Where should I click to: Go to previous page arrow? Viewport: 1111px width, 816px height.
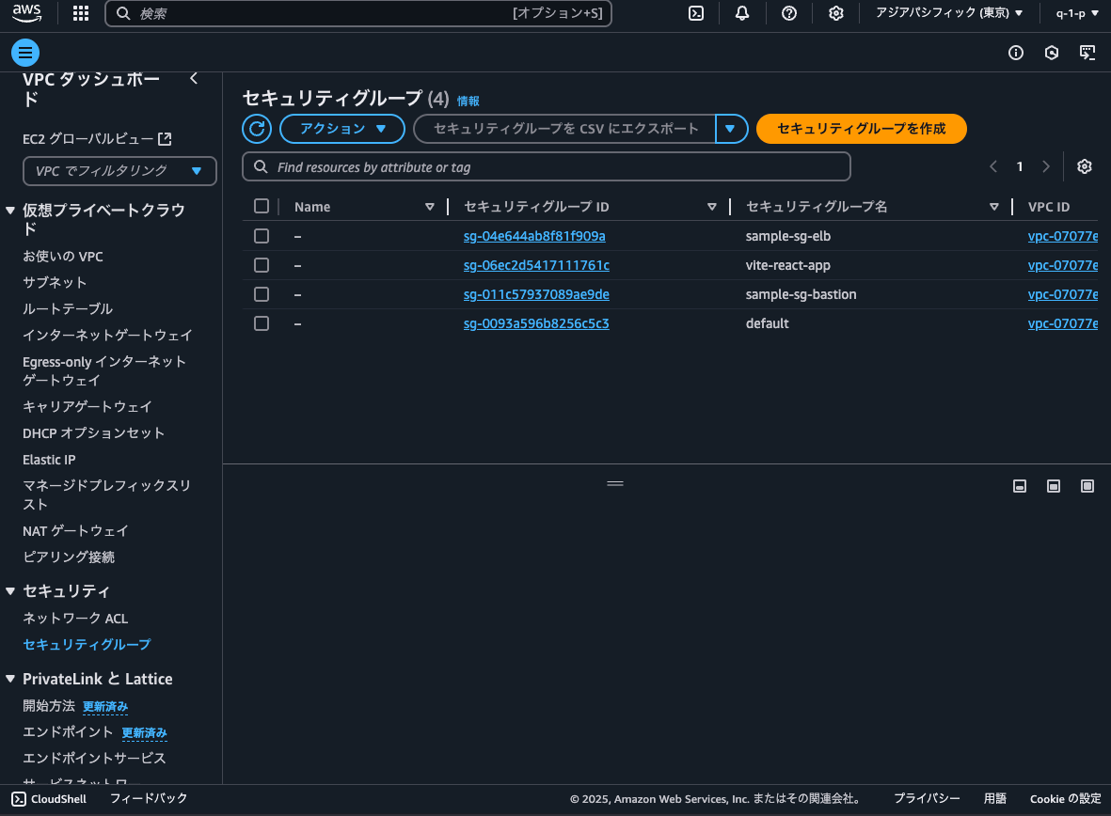click(993, 166)
